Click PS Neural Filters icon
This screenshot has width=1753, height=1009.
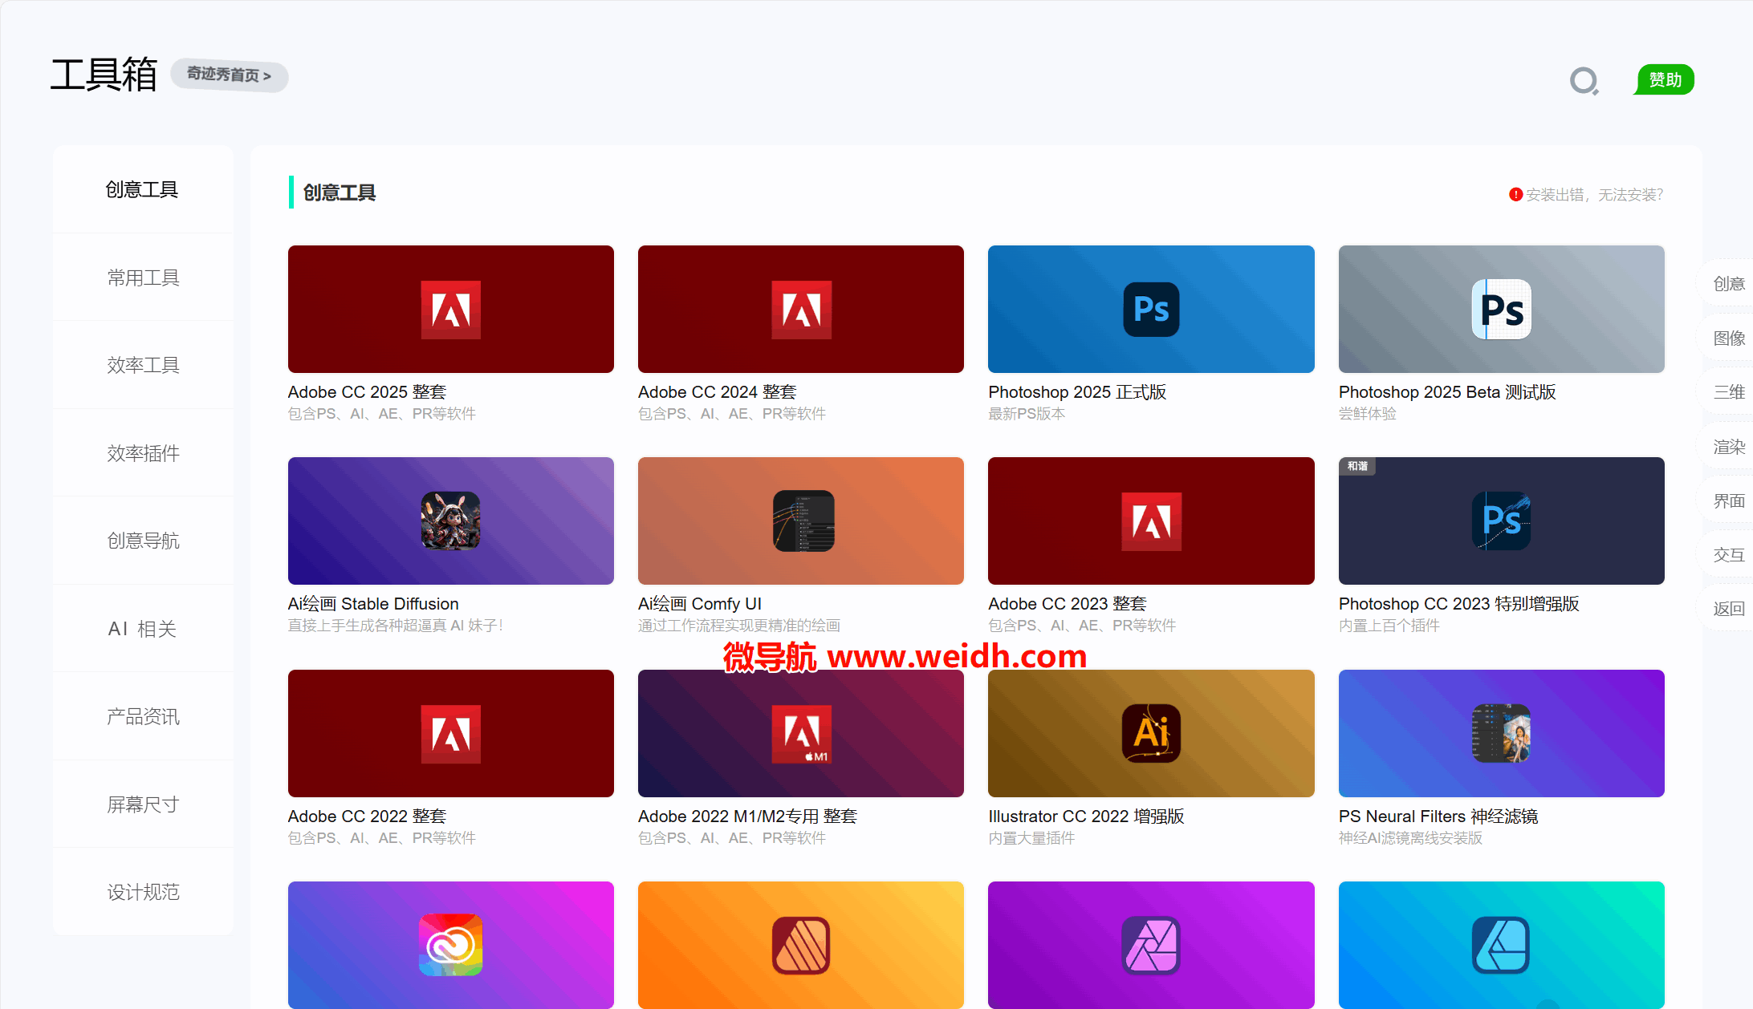(x=1501, y=734)
